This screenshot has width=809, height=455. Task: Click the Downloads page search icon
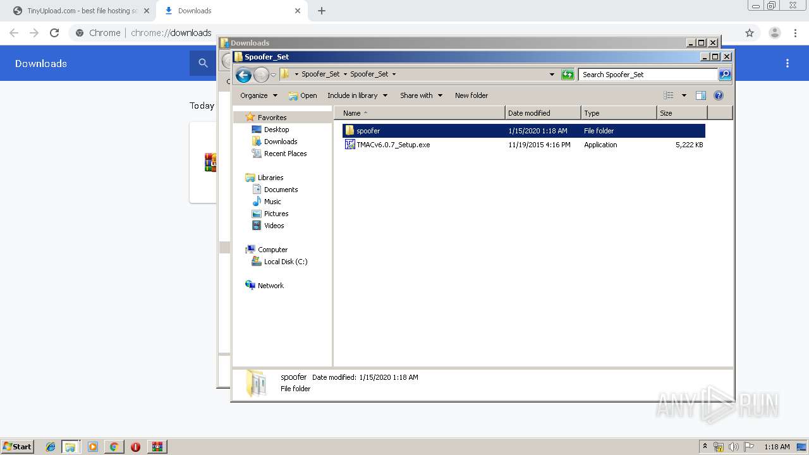[x=203, y=63]
